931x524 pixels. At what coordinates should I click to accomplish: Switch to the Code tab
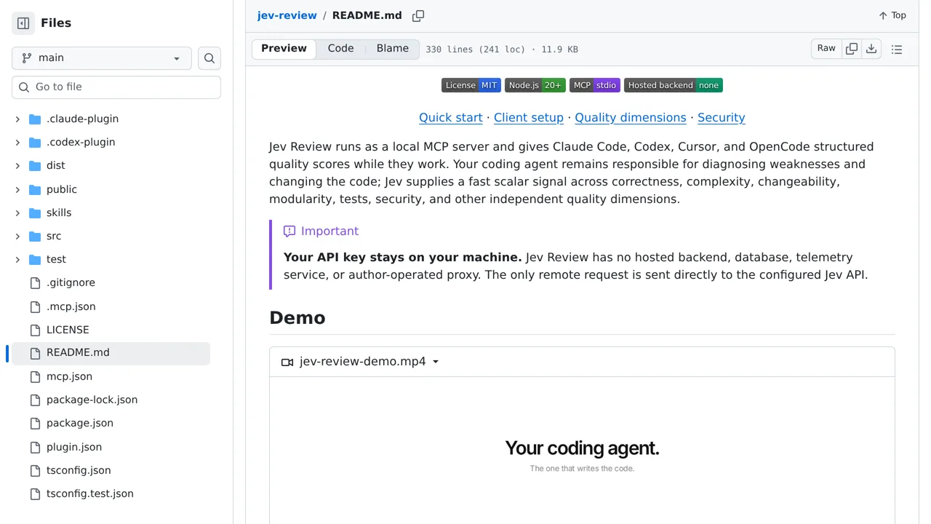point(340,49)
